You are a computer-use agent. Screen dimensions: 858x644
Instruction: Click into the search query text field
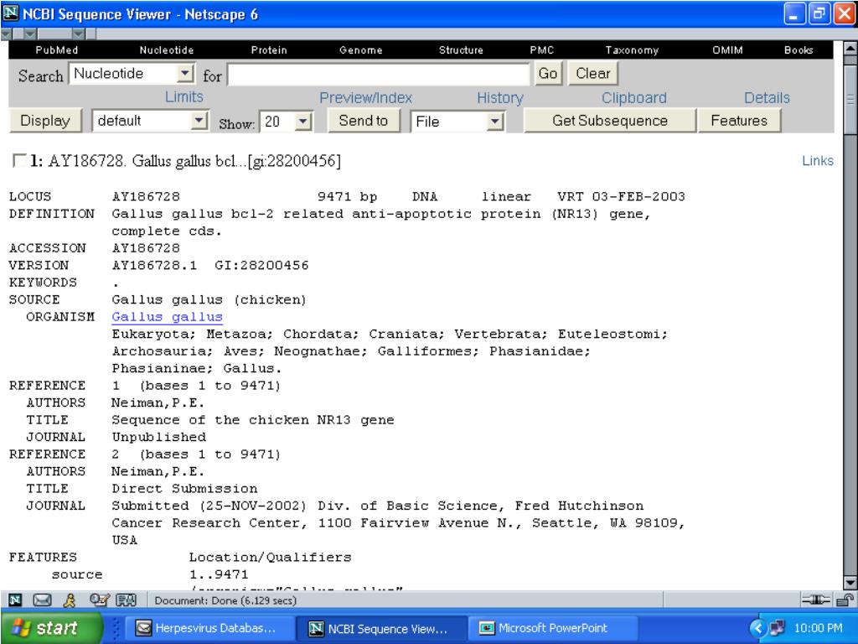pos(379,74)
